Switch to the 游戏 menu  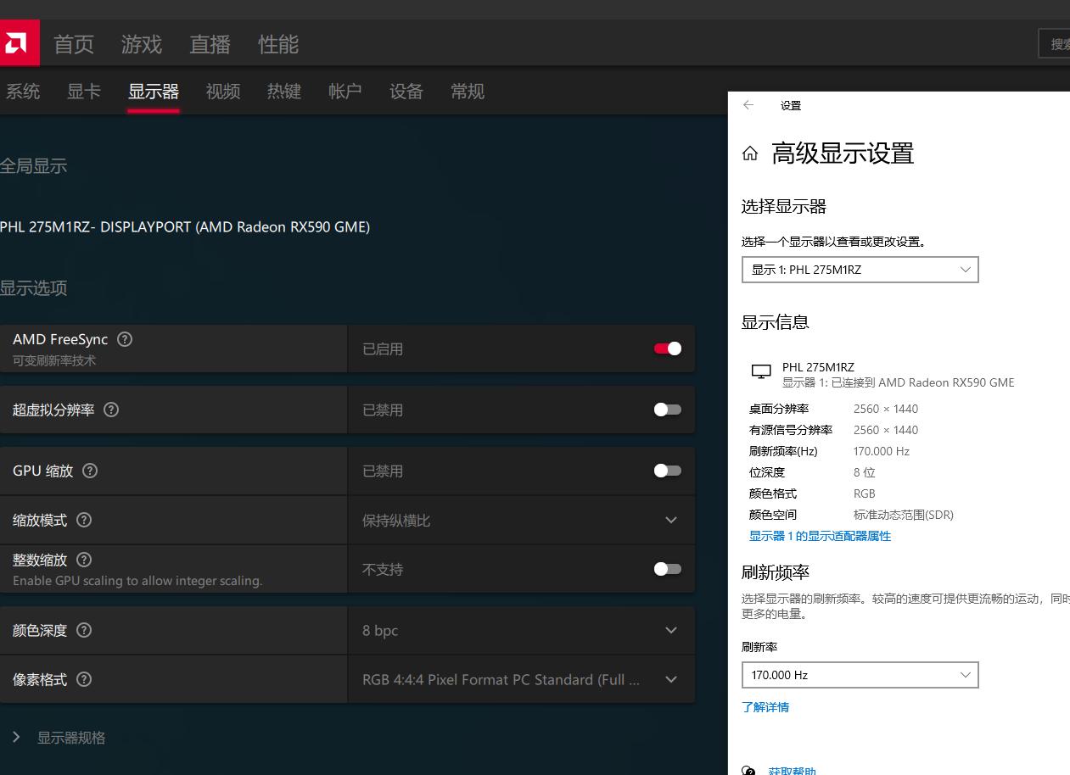141,45
